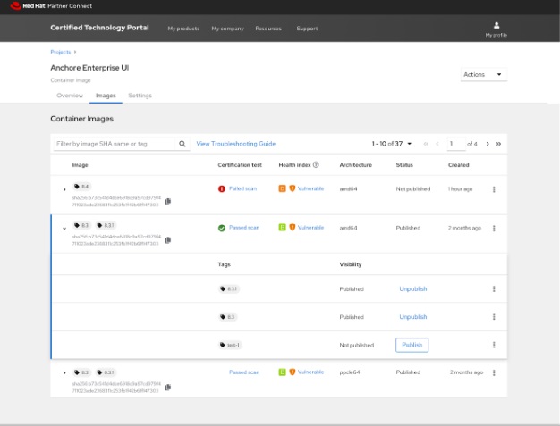The height and width of the screenshot is (426, 560).
Task: Expand the 8.4 image row
Action: 64,189
